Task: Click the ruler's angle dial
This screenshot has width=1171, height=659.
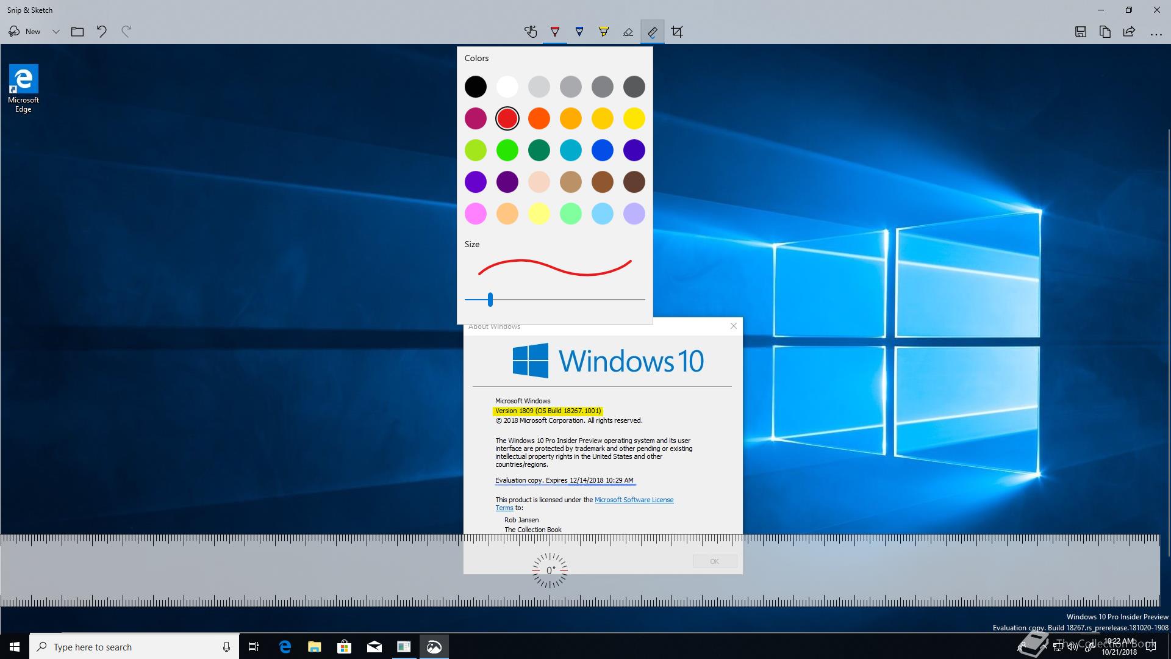Action: [550, 571]
